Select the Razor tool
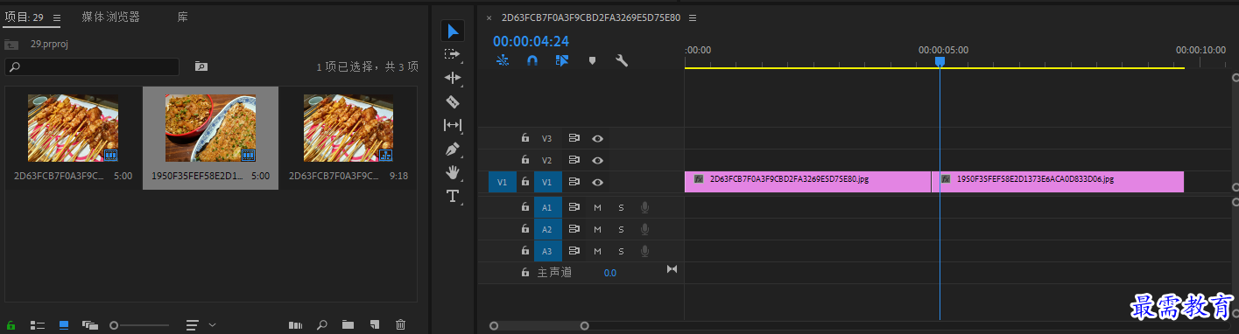Viewport: 1239px width, 334px height. point(453,101)
